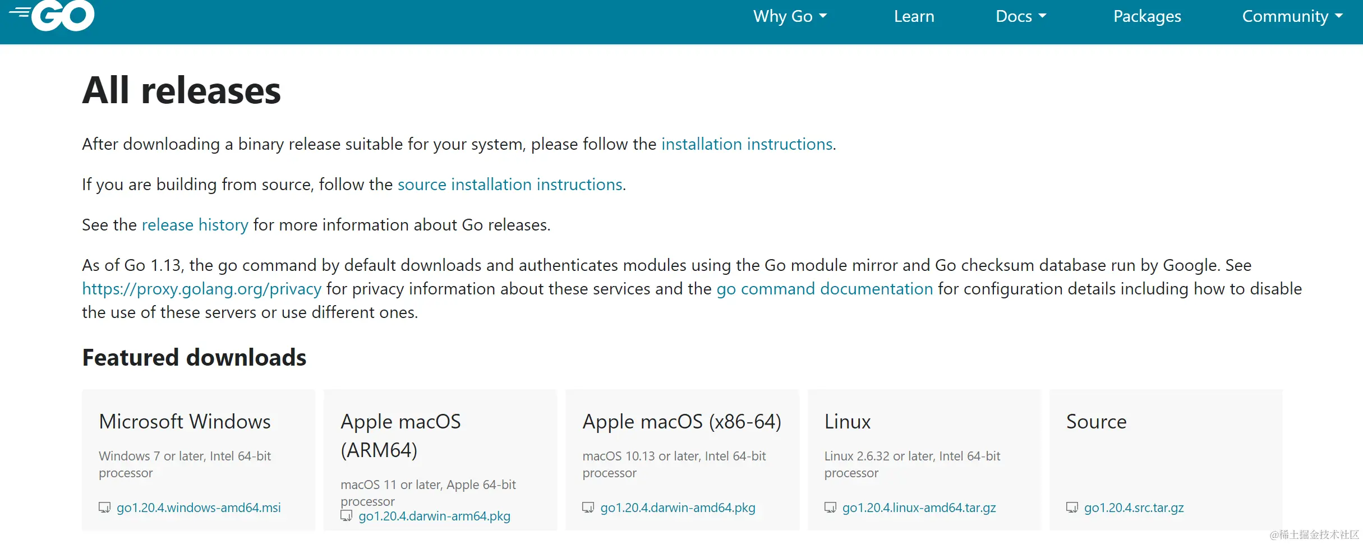The height and width of the screenshot is (544, 1363).
Task: Click download icon beside go1.20.4.windows-amd64.msi
Action: [104, 508]
